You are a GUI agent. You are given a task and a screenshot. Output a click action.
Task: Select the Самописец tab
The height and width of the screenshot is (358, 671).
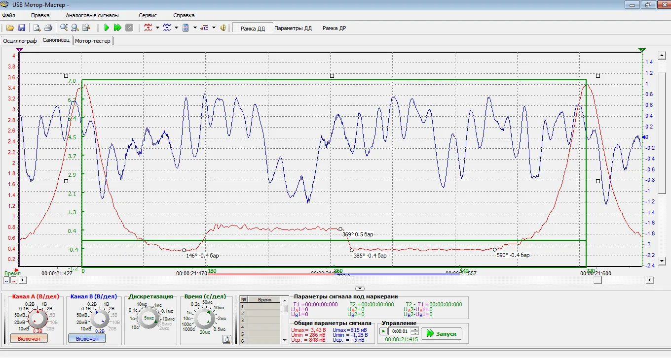coord(56,40)
